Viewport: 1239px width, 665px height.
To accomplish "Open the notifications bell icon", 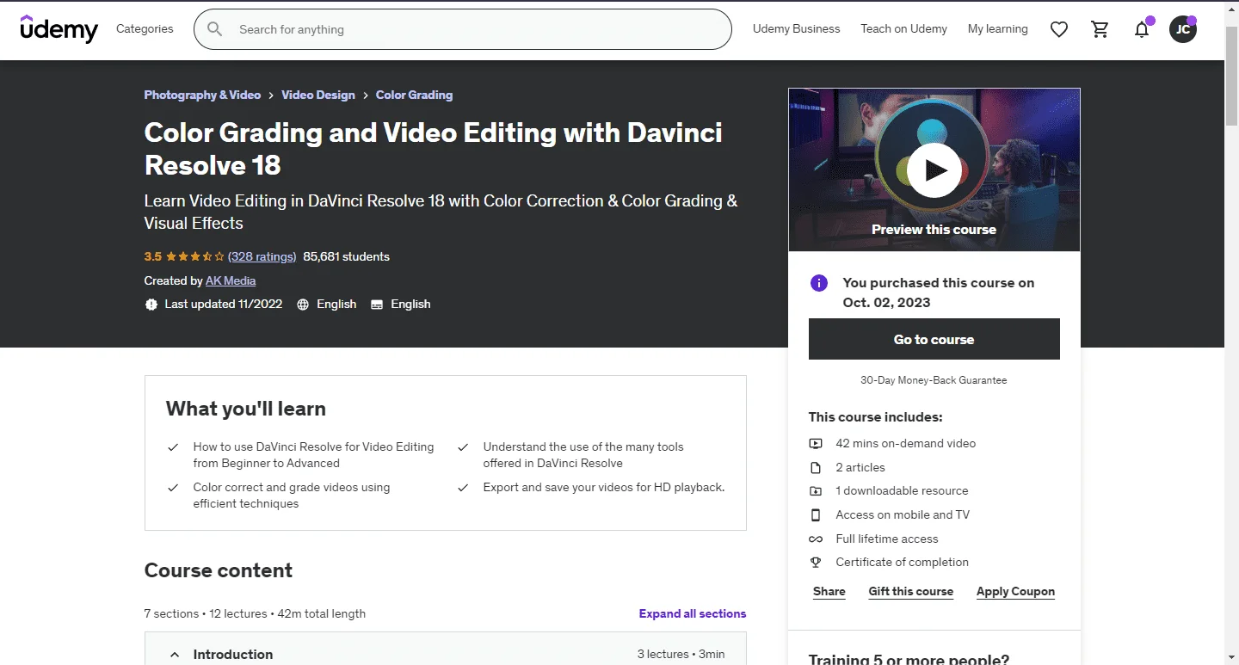I will 1142,29.
